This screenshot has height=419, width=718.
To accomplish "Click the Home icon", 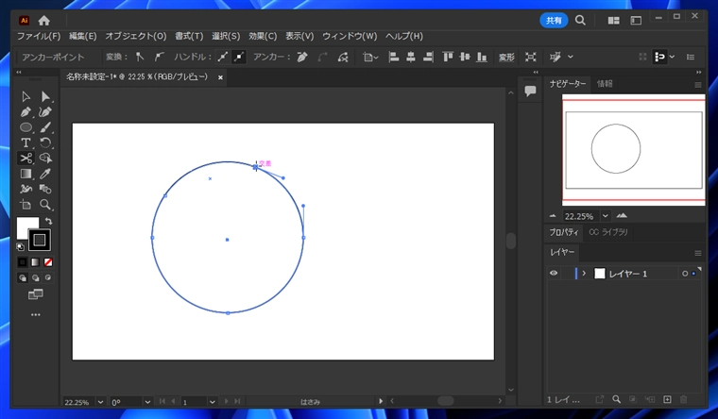I will (x=44, y=20).
